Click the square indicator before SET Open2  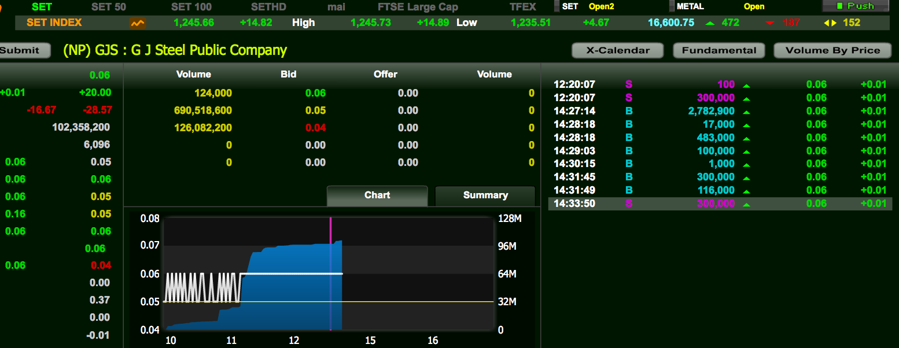[x=557, y=6]
